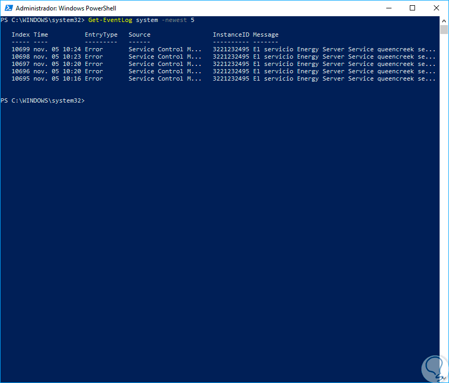
Task: Click Error entry type in row 10699
Action: coord(94,49)
